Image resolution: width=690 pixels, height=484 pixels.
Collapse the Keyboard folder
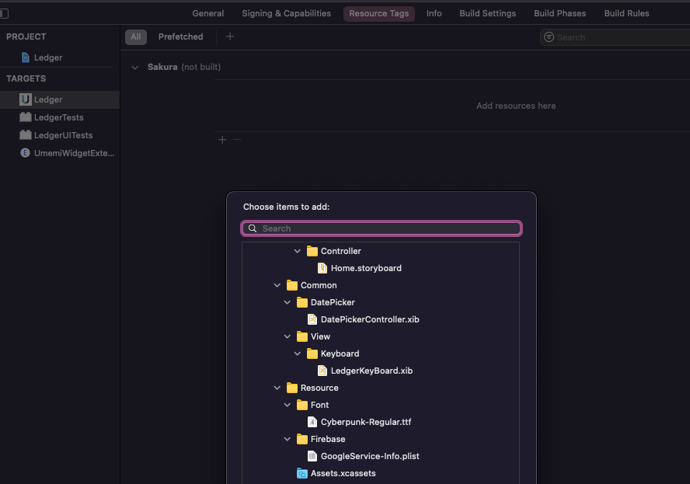click(x=298, y=353)
